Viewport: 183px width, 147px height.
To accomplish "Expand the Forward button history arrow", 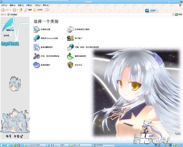I will pos(17,10).
